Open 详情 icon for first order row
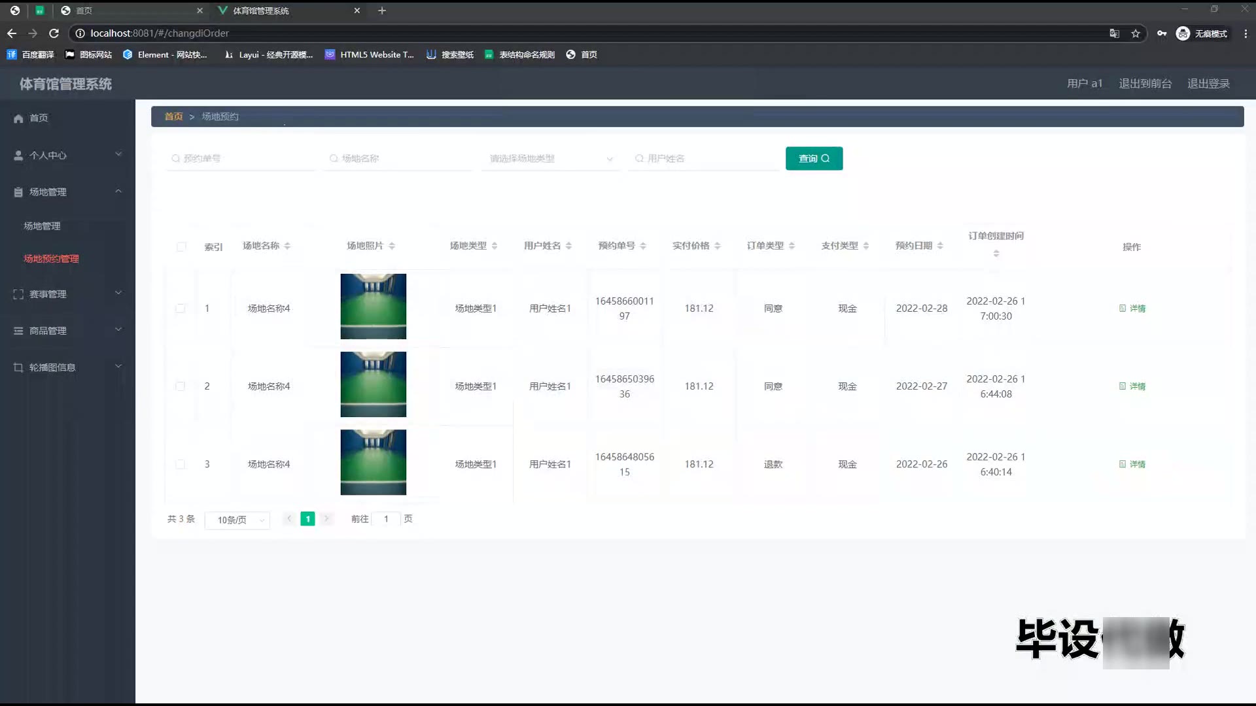1256x706 pixels. coord(1123,308)
